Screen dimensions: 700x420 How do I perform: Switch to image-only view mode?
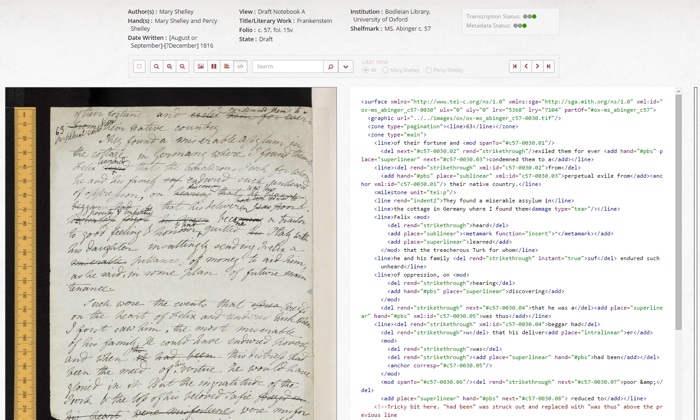pos(201,66)
